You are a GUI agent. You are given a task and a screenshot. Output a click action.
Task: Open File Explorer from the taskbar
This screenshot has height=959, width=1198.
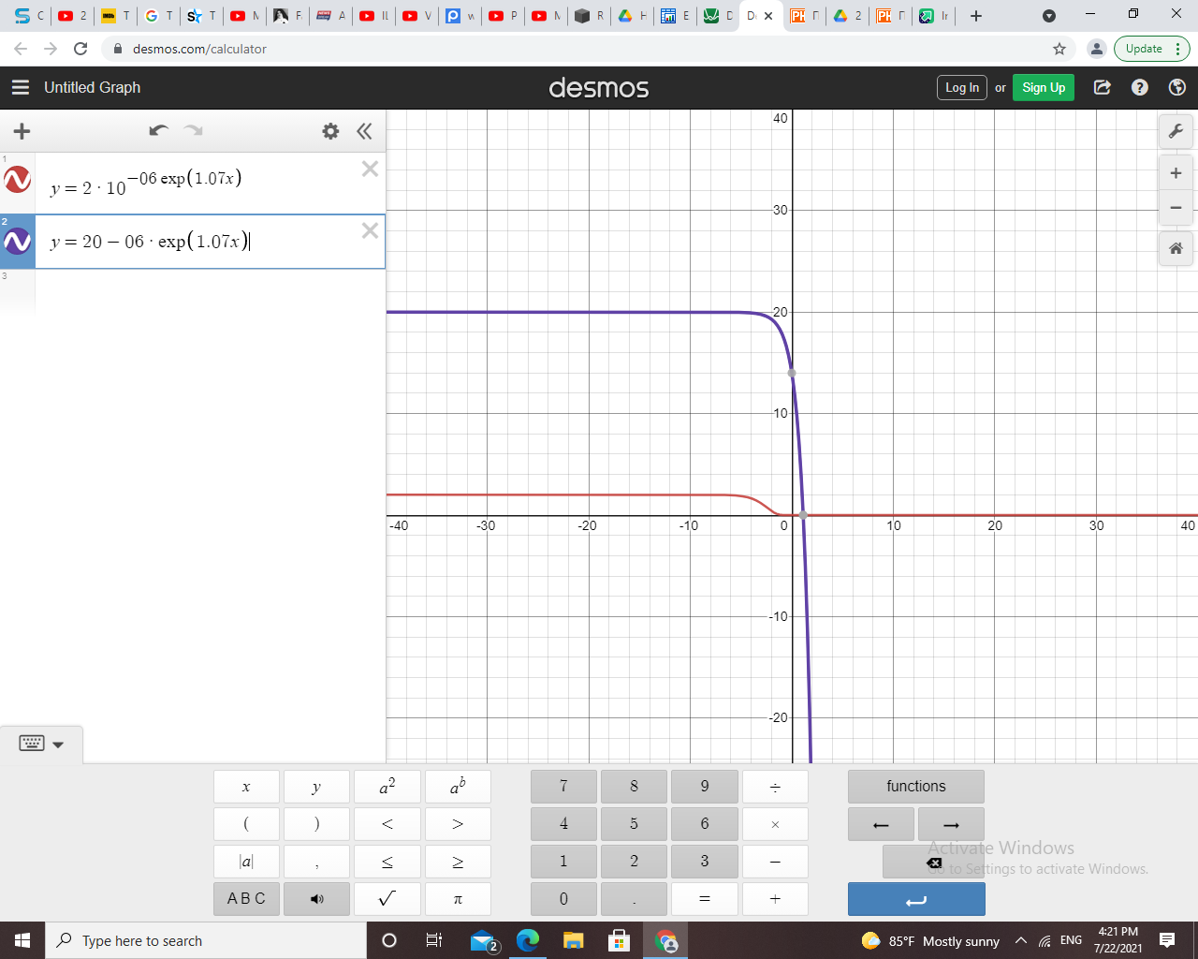click(573, 940)
